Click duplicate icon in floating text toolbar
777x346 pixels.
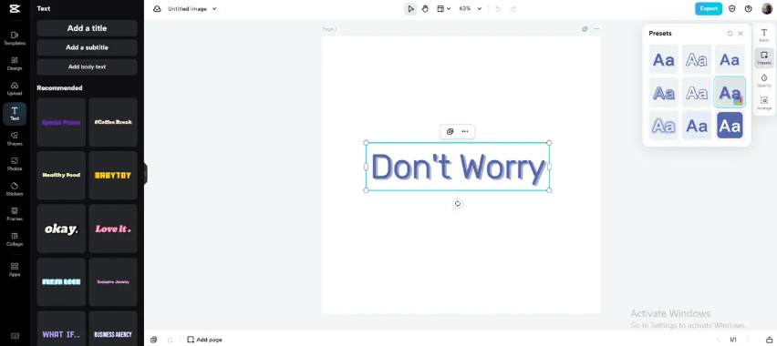[450, 132]
